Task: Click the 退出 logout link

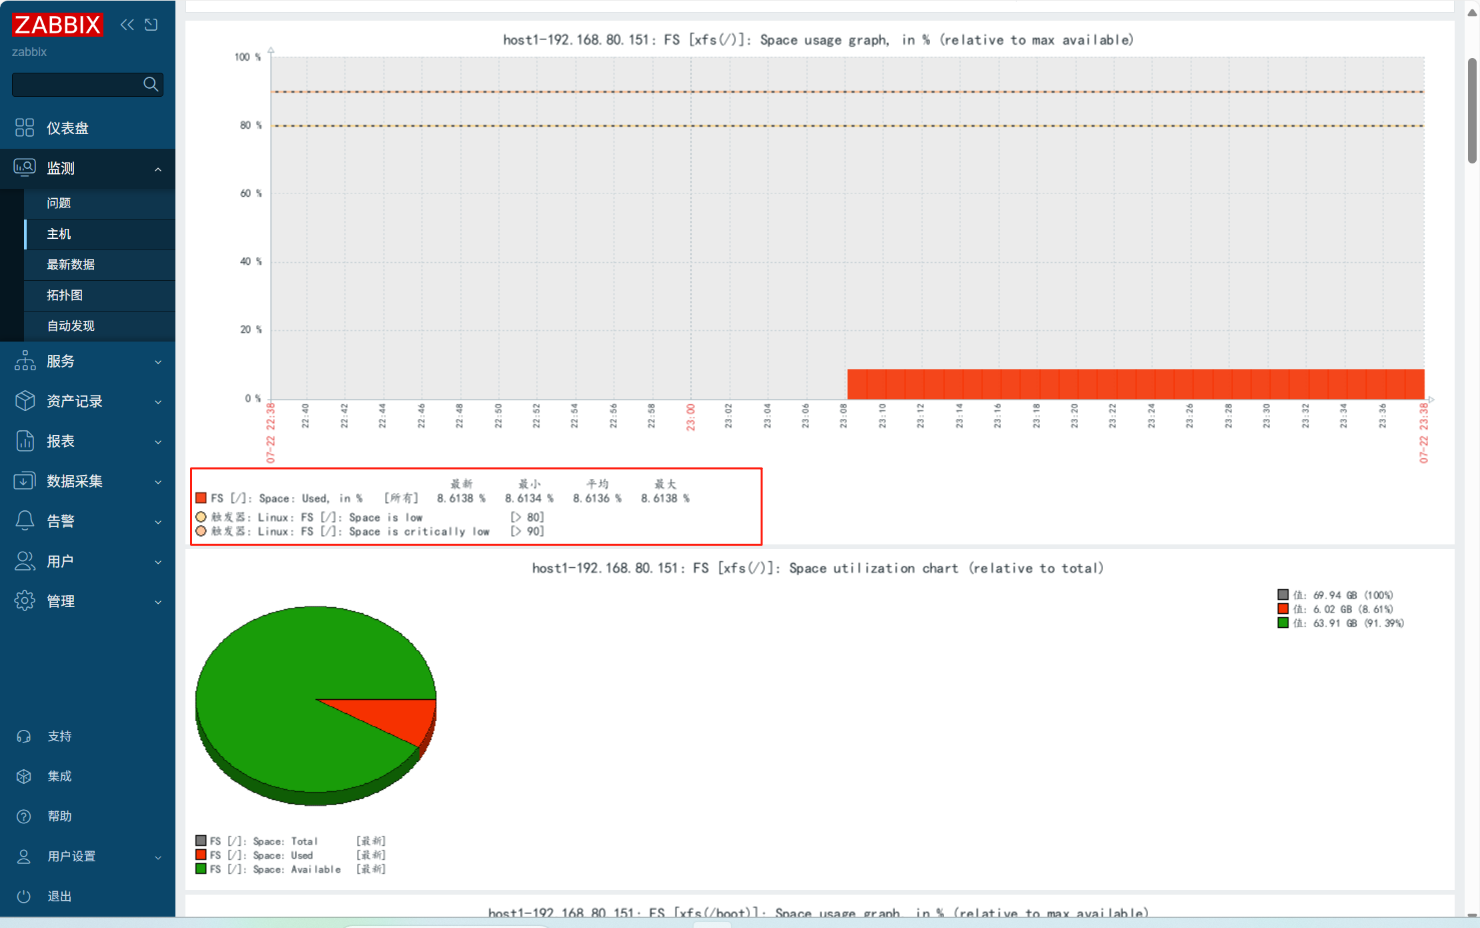Action: click(x=59, y=897)
